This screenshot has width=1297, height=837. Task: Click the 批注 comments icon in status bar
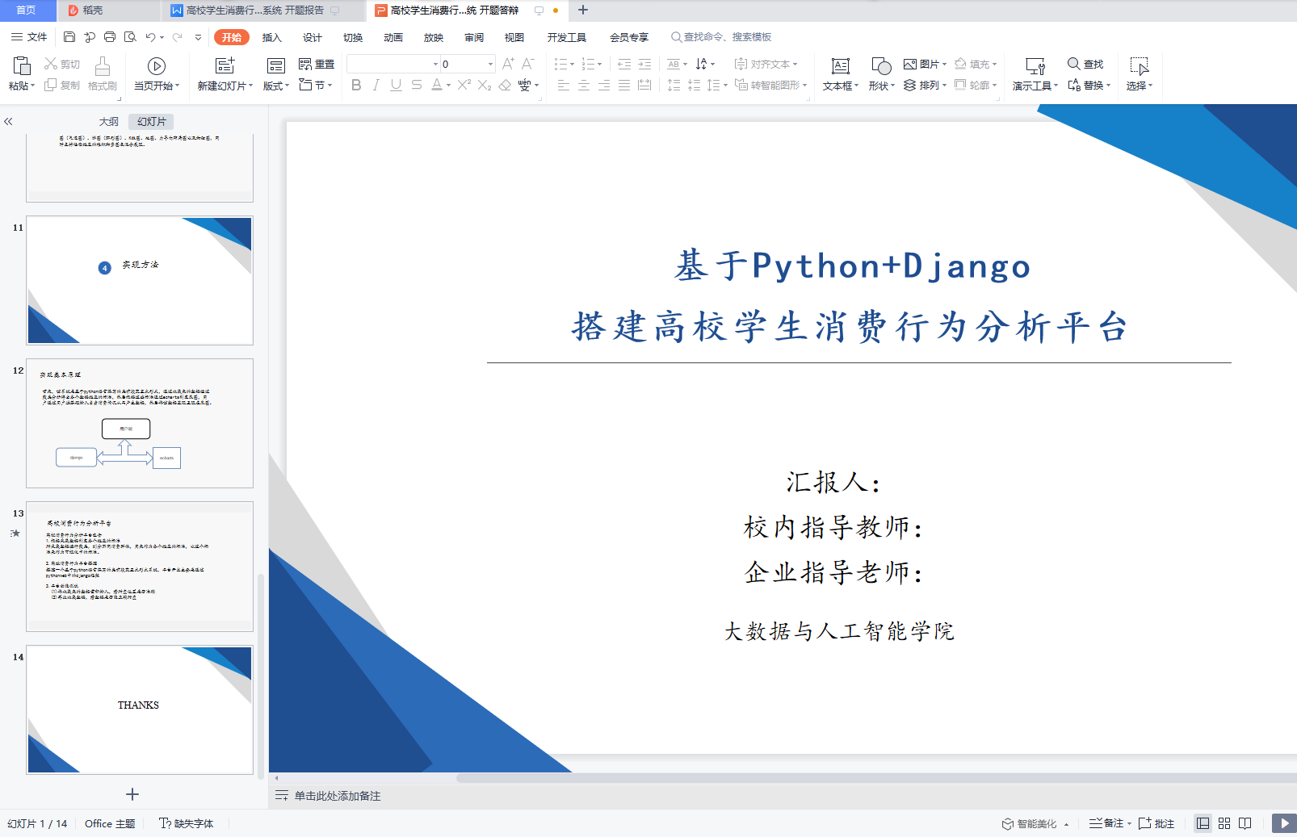[x=1156, y=823]
